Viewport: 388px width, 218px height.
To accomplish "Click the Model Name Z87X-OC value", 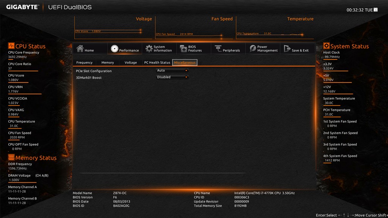I will click(x=120, y=193).
